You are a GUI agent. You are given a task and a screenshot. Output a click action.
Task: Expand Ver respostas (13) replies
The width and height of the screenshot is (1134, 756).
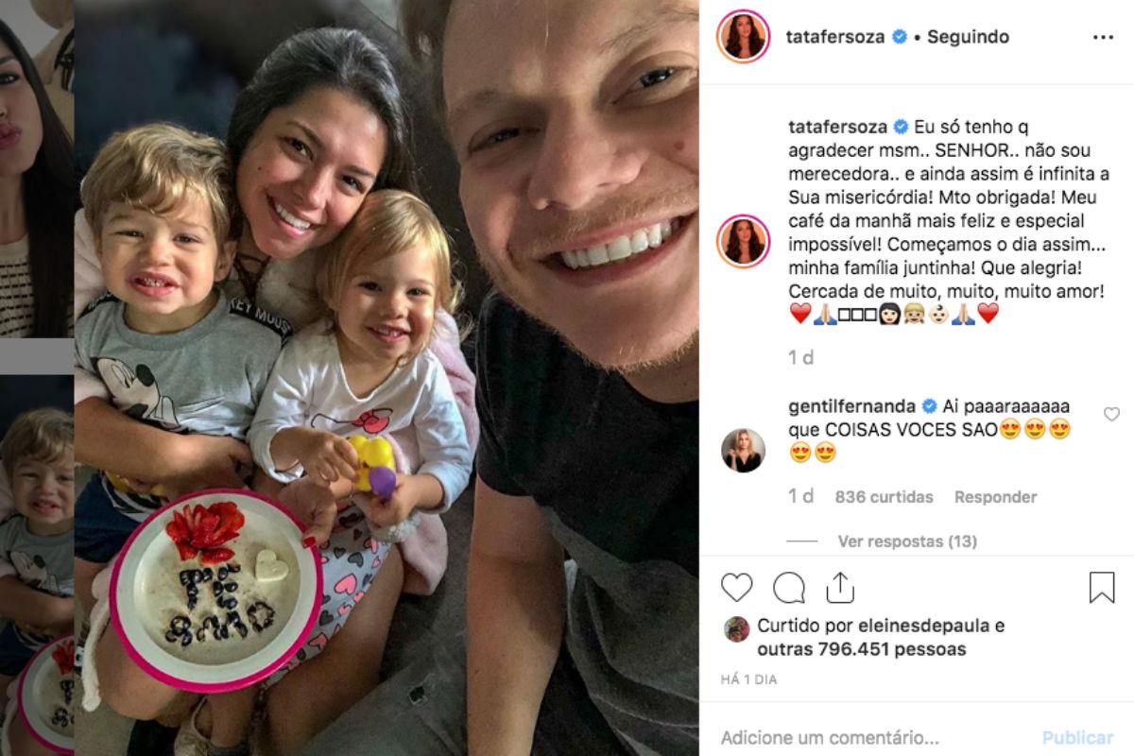pos(907,541)
